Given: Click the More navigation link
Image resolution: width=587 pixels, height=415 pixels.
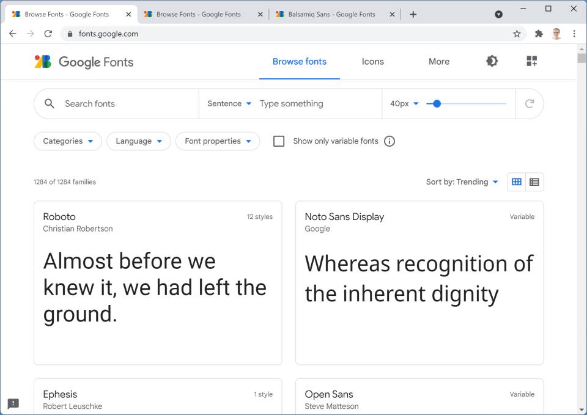Looking at the screenshot, I should click(x=438, y=61).
